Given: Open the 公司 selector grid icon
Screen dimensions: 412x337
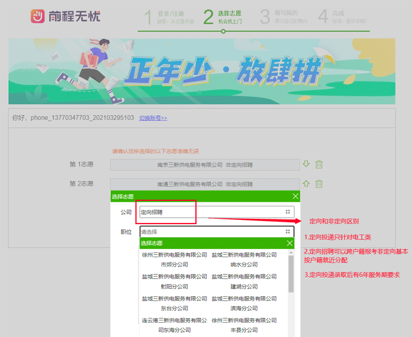Looking at the screenshot, I should [288, 212].
